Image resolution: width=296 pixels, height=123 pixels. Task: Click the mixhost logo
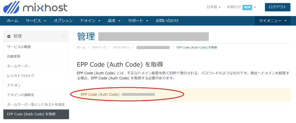(35, 7)
